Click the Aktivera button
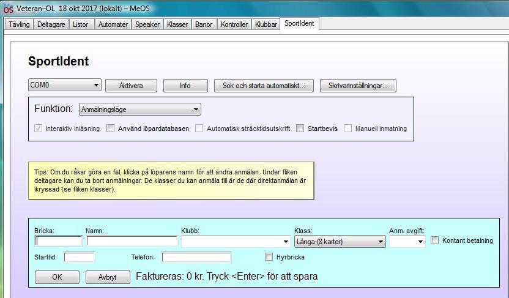 pyautogui.click(x=131, y=86)
